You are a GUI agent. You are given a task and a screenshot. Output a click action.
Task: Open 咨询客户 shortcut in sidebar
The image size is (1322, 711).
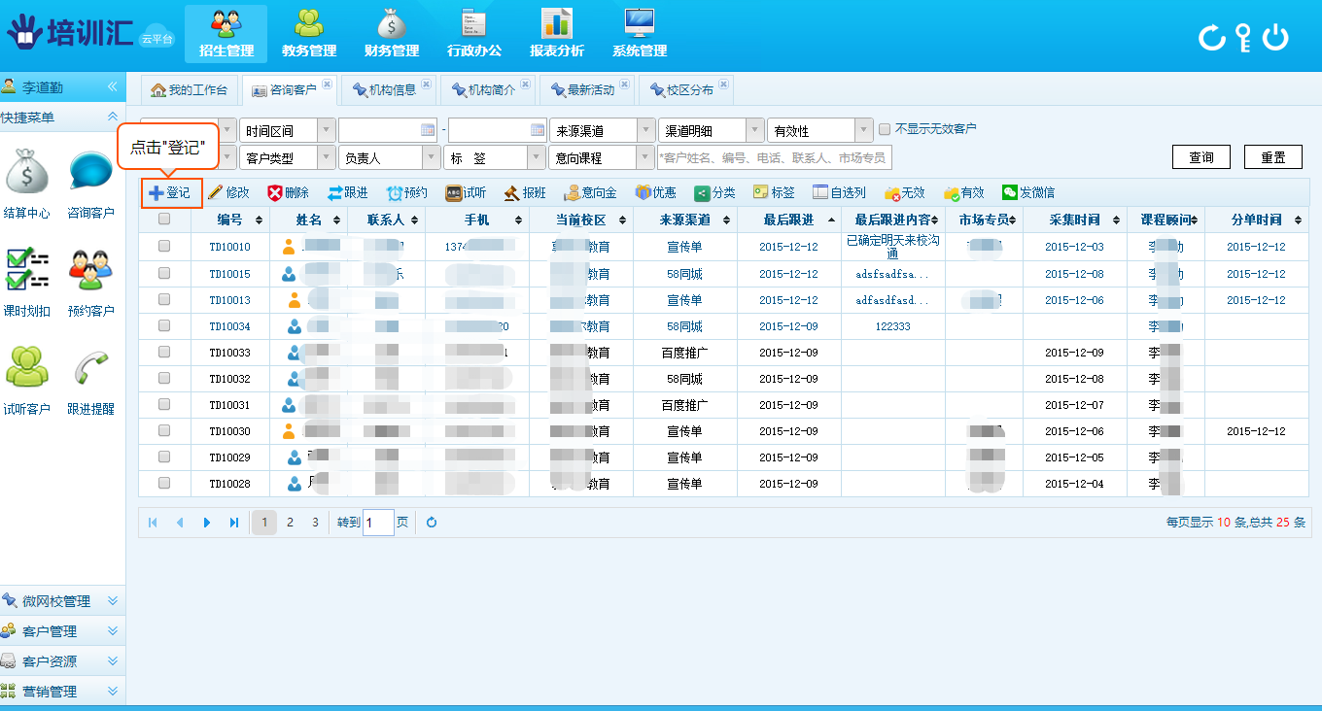pos(90,184)
